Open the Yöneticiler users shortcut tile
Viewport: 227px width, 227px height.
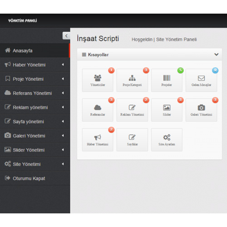tap(98, 80)
